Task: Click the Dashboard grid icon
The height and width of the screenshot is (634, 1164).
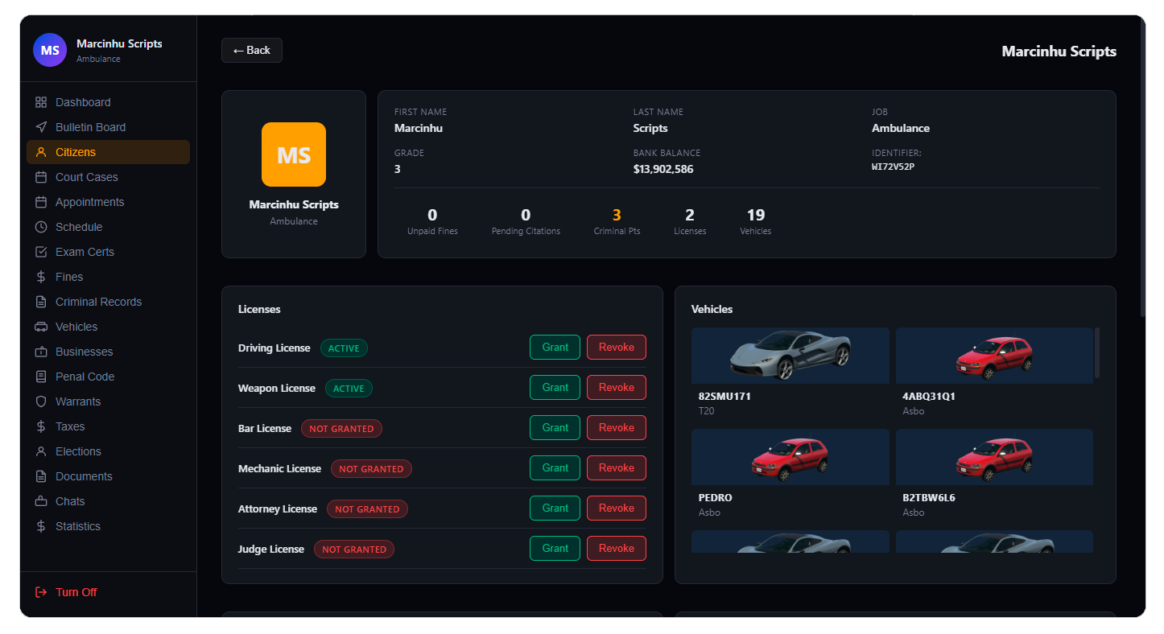Action: 41,102
